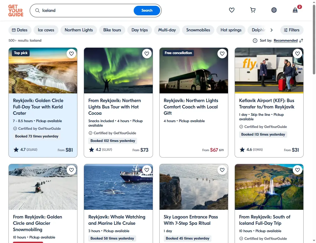The height and width of the screenshot is (243, 316).
Task: Click the sort order arrows icon
Action: click(x=301, y=41)
